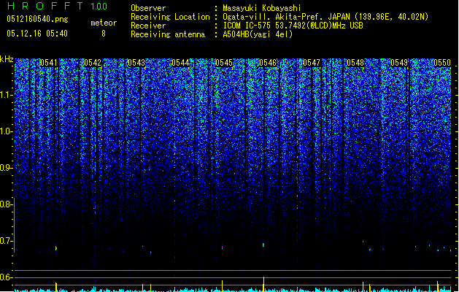Click the version number 1.0.0
This screenshot has width=459, height=292.
coord(99,6)
